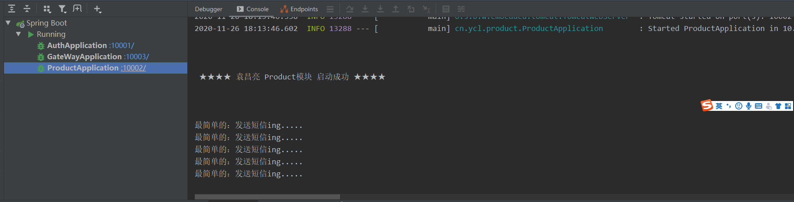The height and width of the screenshot is (202, 794).
Task: Click the green run arrow beside Running
Action: point(31,35)
